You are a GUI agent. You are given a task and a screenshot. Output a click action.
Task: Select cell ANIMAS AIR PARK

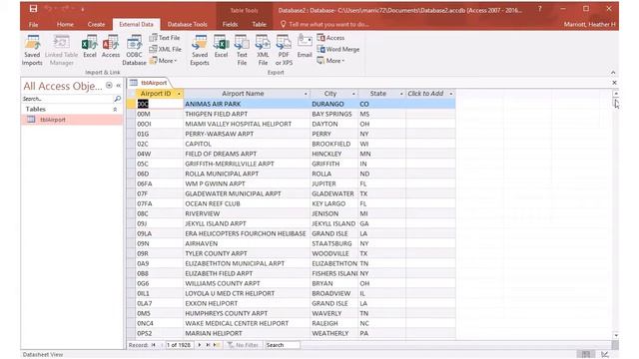[247, 104]
